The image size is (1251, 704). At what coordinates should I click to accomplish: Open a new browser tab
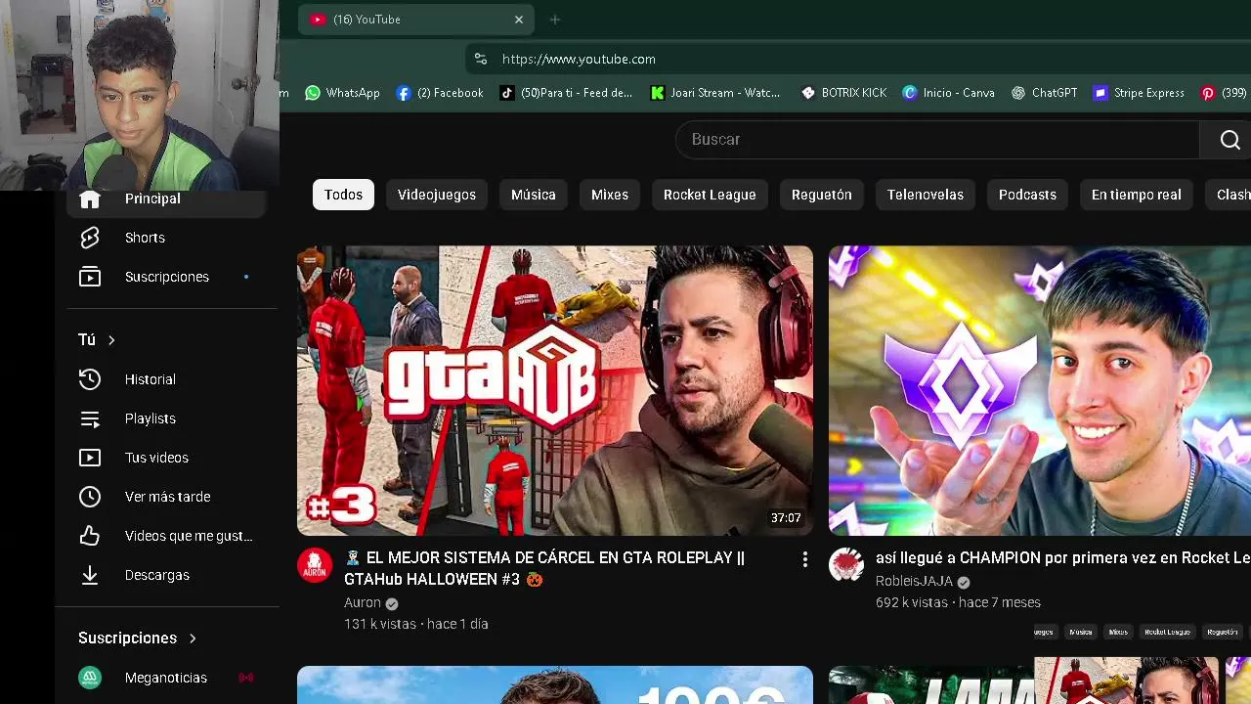[x=555, y=20]
